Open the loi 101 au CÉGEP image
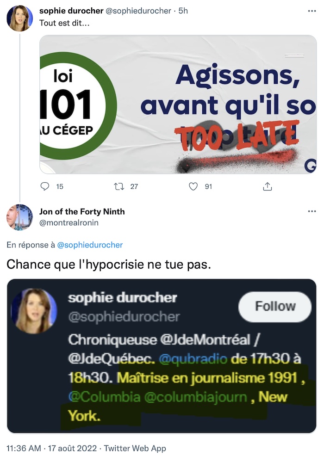324x456 pixels. [178, 105]
